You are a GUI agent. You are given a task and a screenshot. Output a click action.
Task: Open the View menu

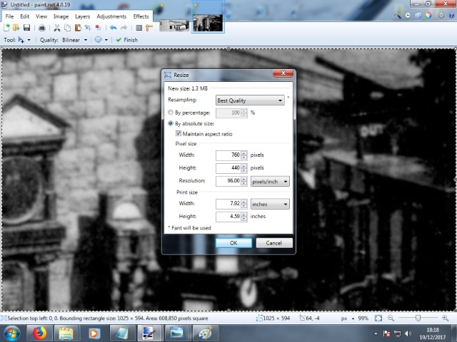(x=41, y=16)
